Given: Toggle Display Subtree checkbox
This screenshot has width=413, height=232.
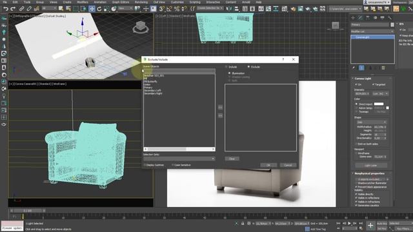Looking at the screenshot, I should click(x=145, y=165).
